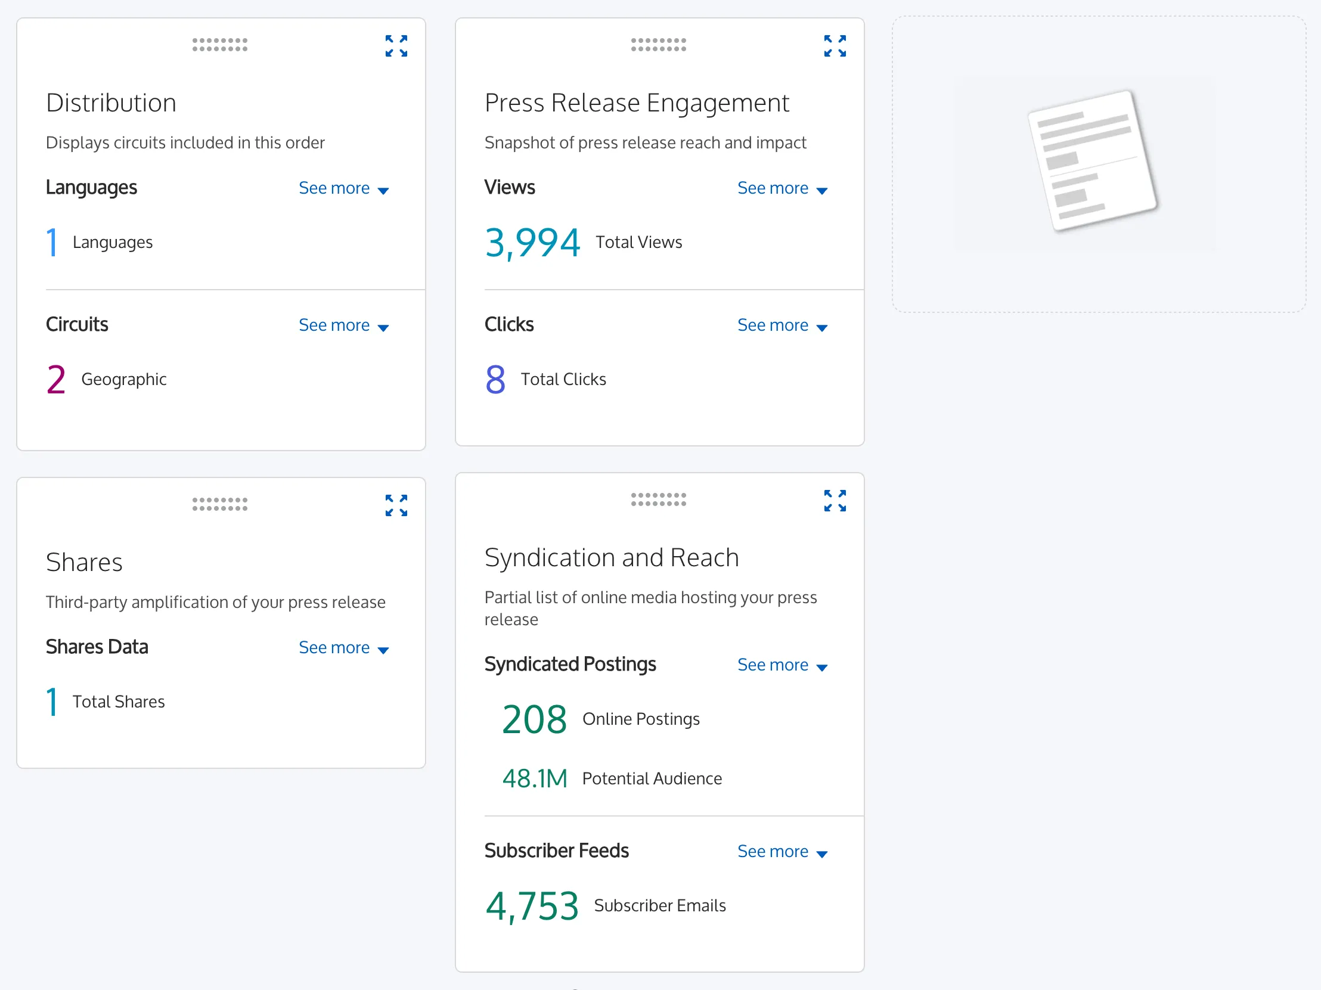Click the 1 Total Shares value
The image size is (1321, 990).
[x=52, y=702]
